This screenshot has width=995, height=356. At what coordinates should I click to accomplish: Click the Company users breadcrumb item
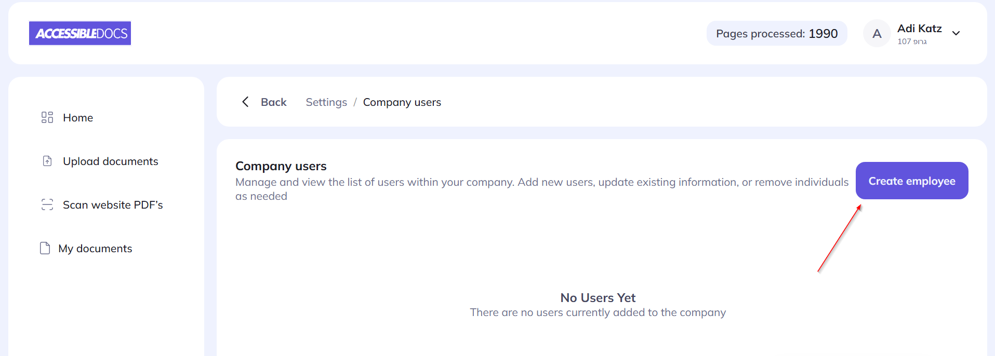402,102
